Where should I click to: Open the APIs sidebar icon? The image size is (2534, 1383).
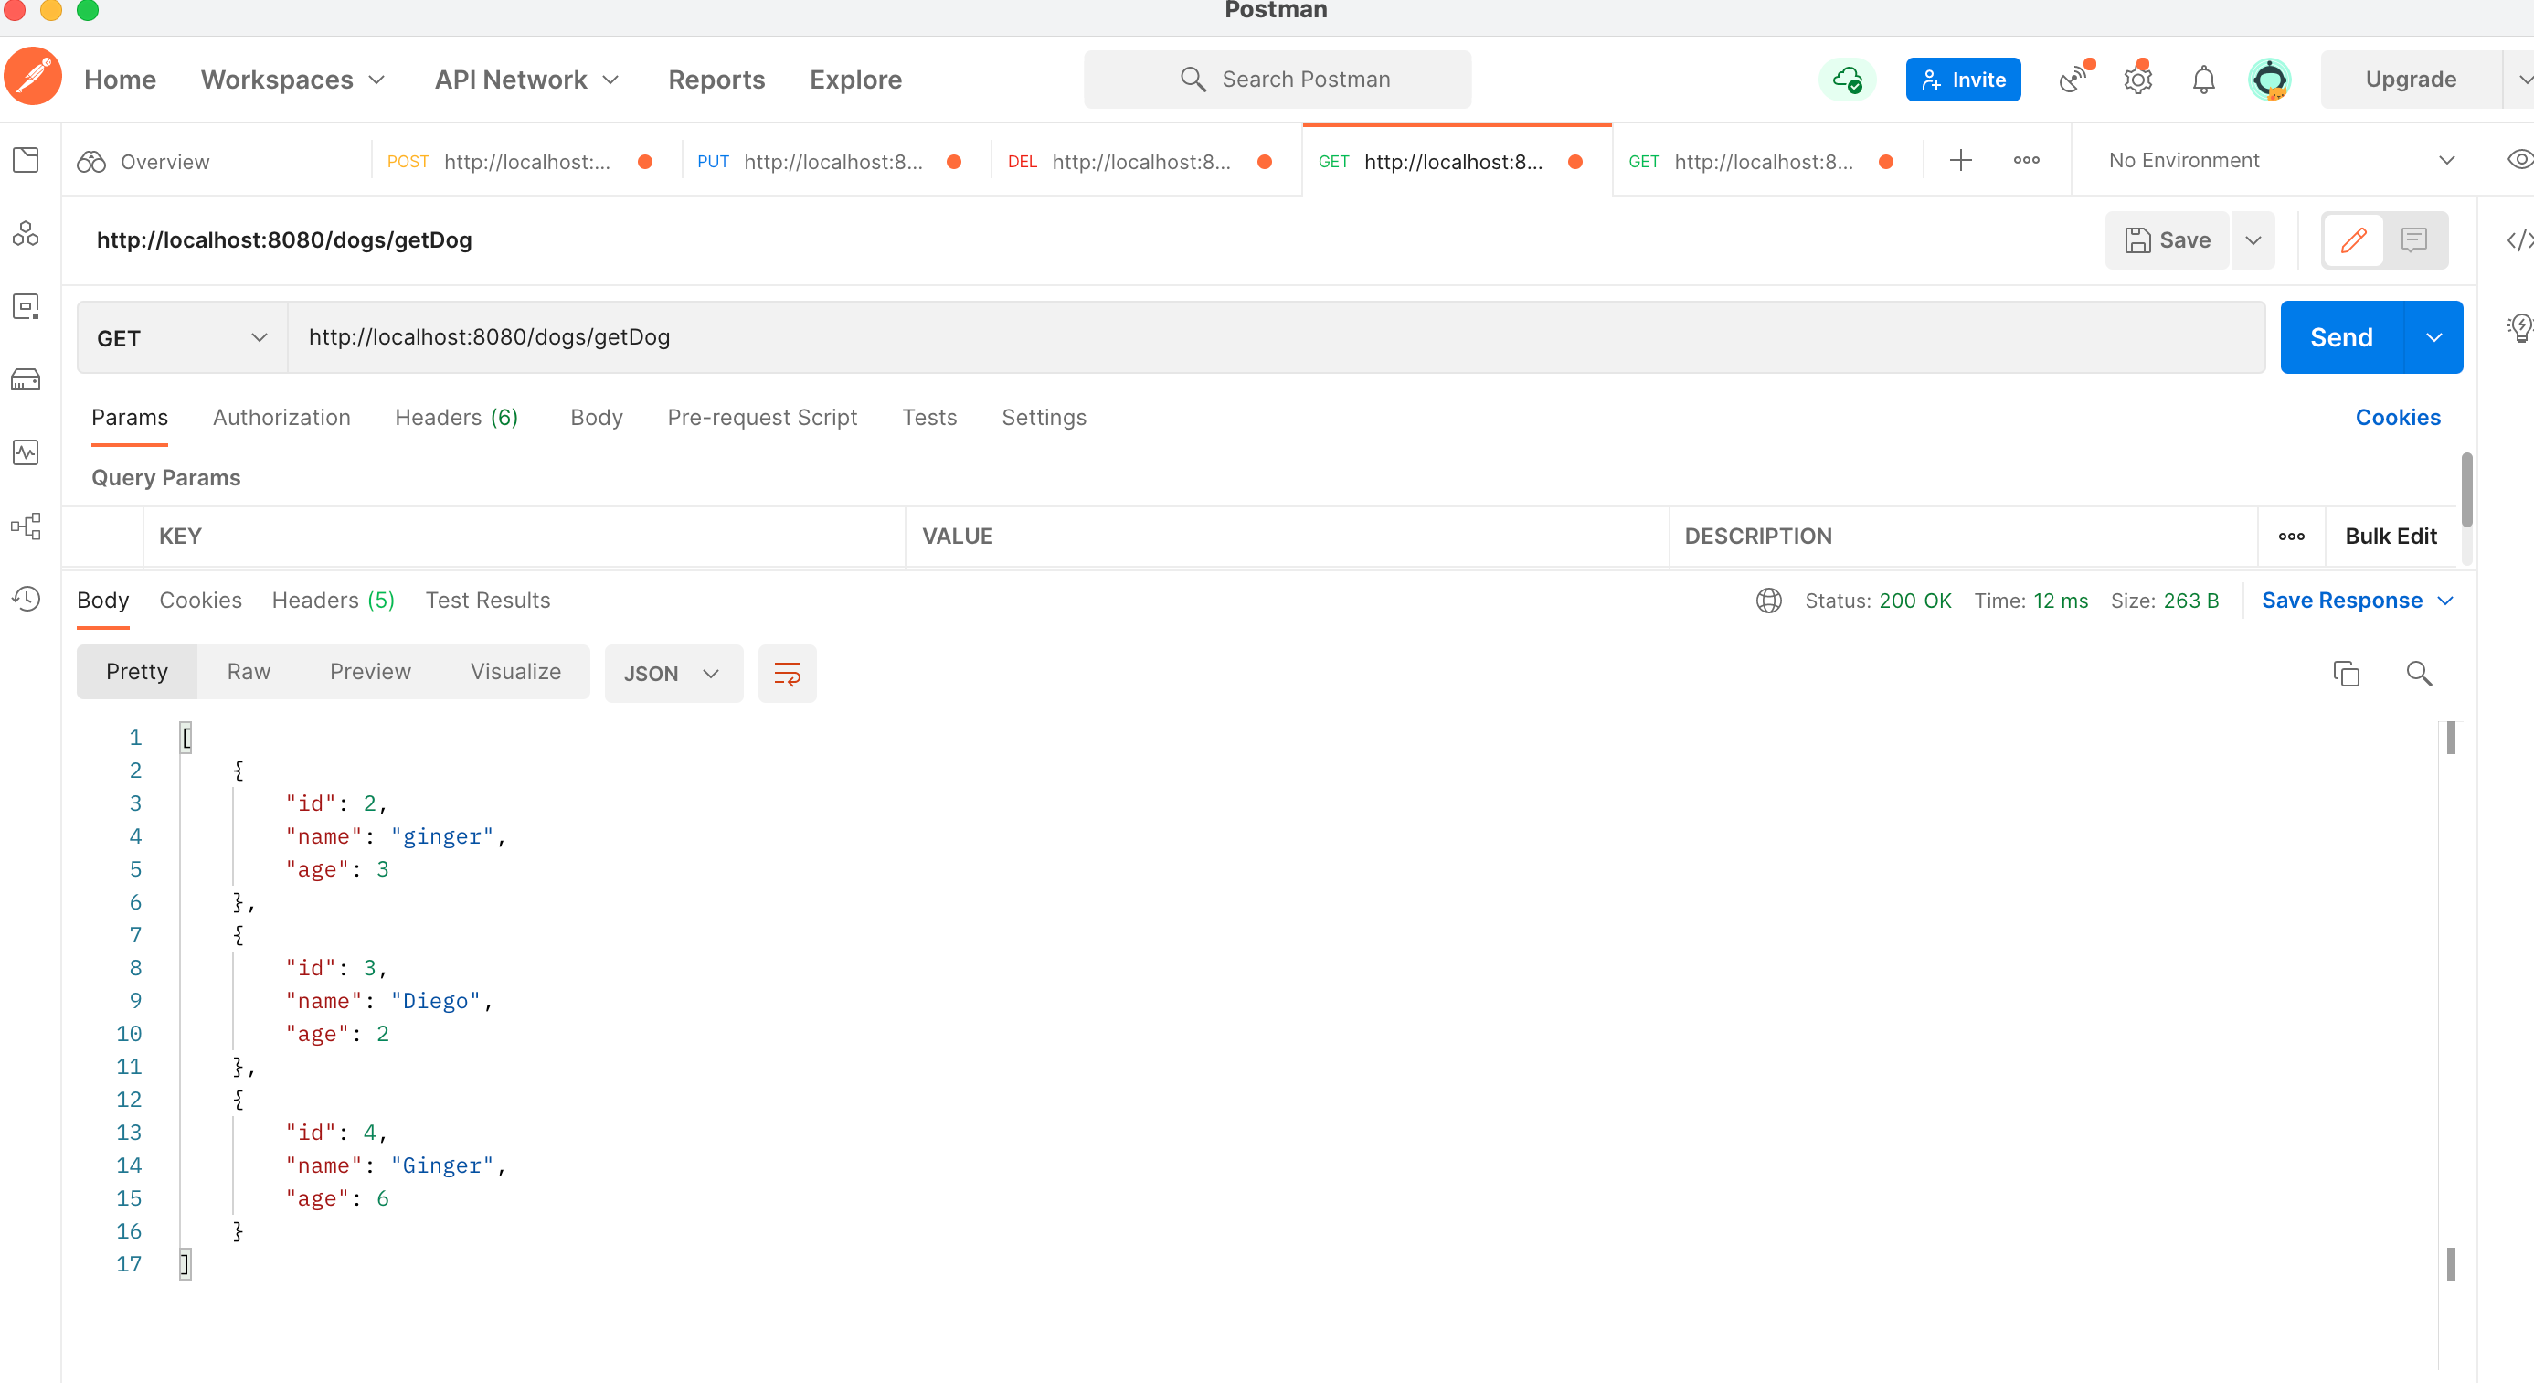[x=27, y=233]
